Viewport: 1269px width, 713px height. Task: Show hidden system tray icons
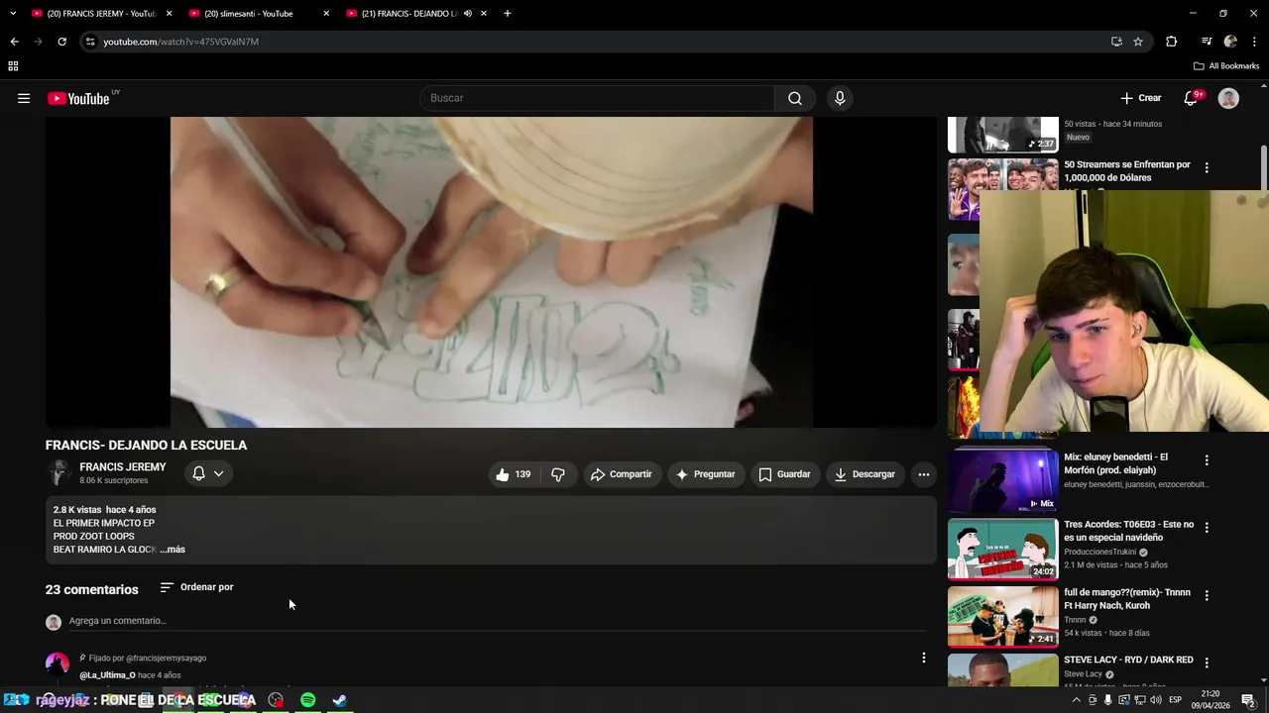click(1076, 700)
